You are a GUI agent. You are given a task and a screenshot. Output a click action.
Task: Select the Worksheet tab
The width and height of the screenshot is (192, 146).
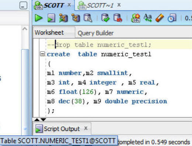(x=49, y=32)
